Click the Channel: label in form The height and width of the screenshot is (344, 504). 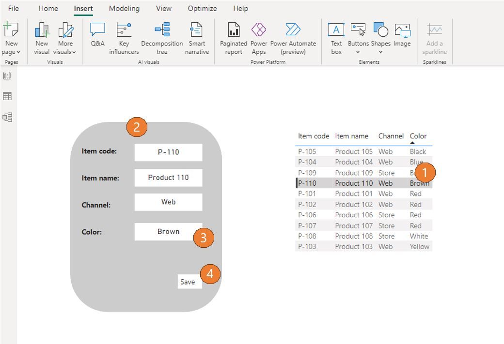point(96,205)
